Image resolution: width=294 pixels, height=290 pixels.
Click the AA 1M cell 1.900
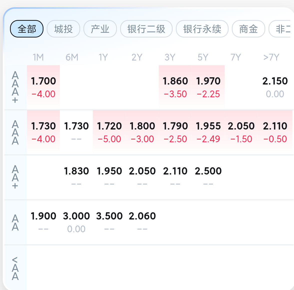[x=43, y=222]
